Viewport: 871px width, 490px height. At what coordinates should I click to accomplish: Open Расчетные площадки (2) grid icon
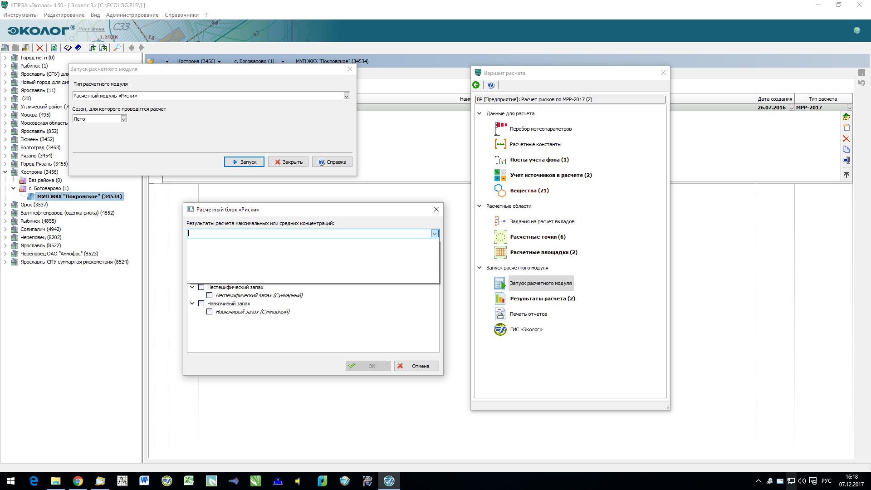(500, 252)
